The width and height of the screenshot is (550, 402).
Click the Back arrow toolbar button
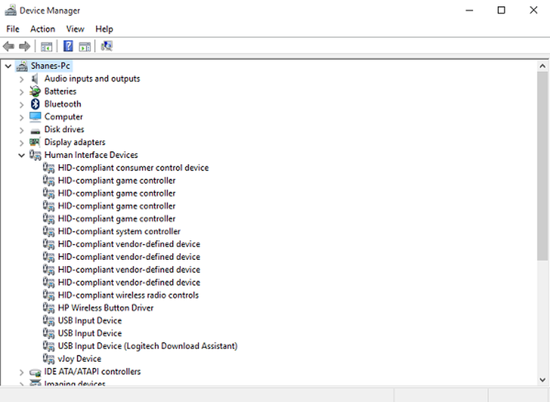8,46
